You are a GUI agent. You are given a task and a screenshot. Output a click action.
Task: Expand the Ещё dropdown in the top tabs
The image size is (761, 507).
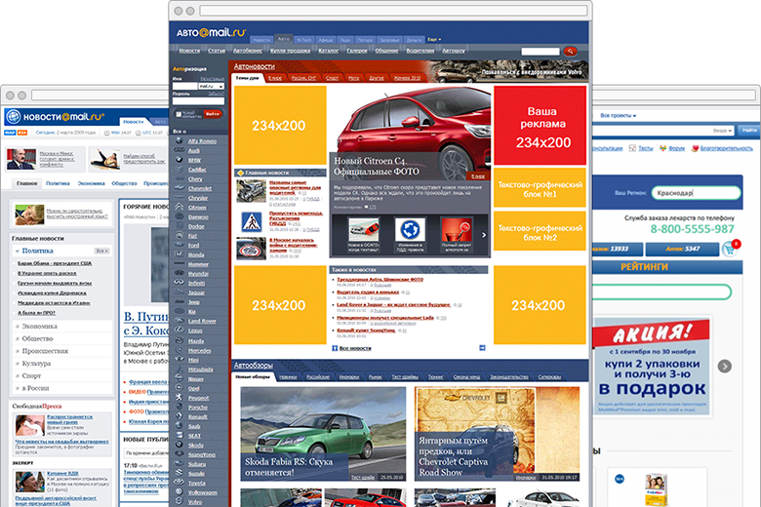434,39
